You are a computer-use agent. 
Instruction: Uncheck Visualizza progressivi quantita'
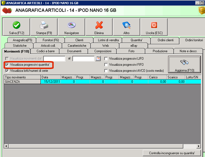(7, 65)
